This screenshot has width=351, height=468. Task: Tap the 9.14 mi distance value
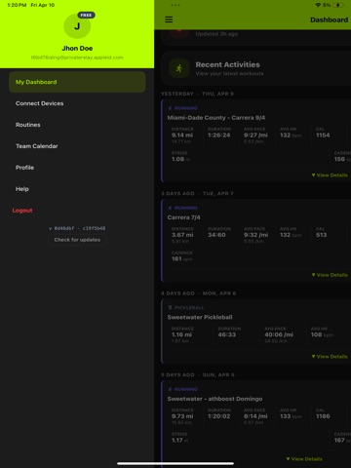(182, 135)
